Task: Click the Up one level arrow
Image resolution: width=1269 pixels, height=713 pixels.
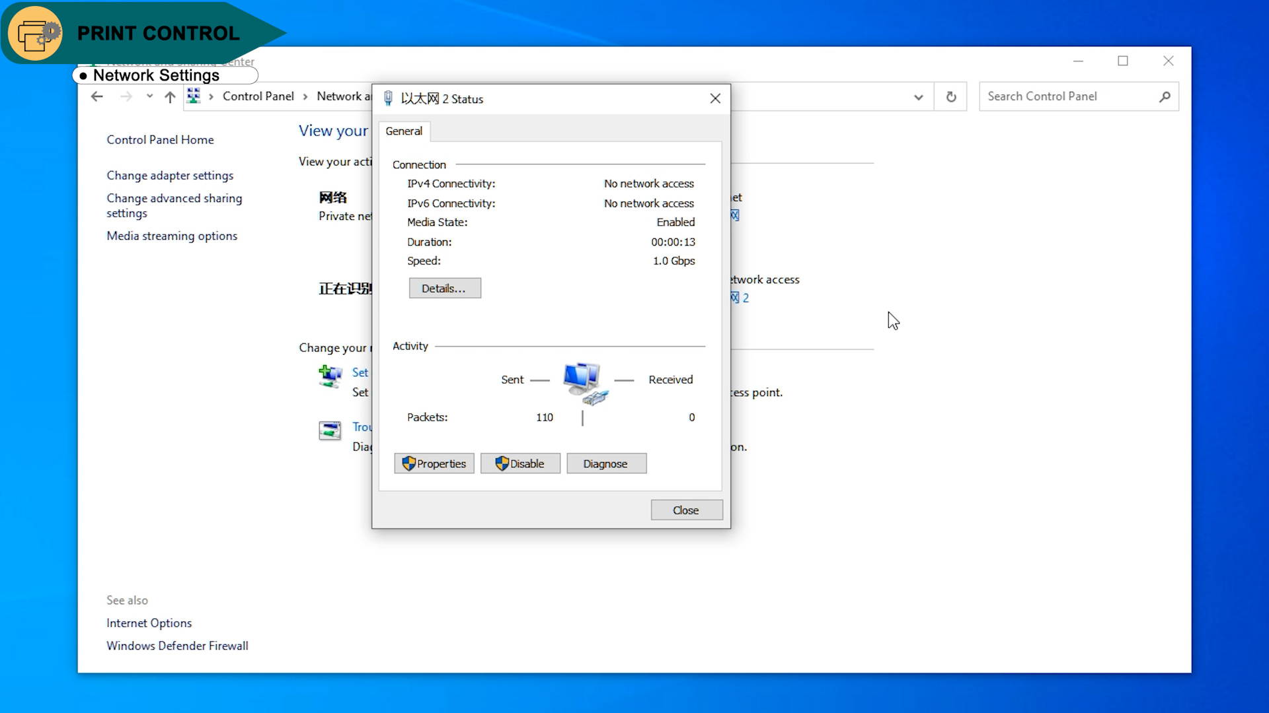Action: [x=170, y=97]
